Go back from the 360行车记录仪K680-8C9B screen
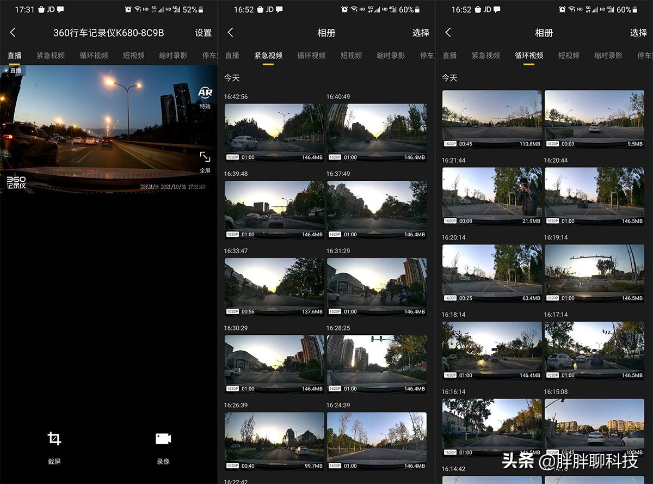Screen dimensions: 653x484 point(13,33)
